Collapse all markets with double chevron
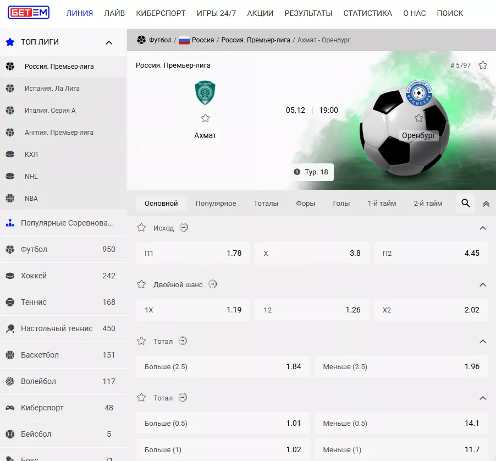Screen dimensions: 496x461 pos(486,204)
